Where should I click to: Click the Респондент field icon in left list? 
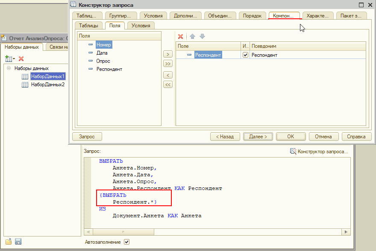[x=91, y=69]
